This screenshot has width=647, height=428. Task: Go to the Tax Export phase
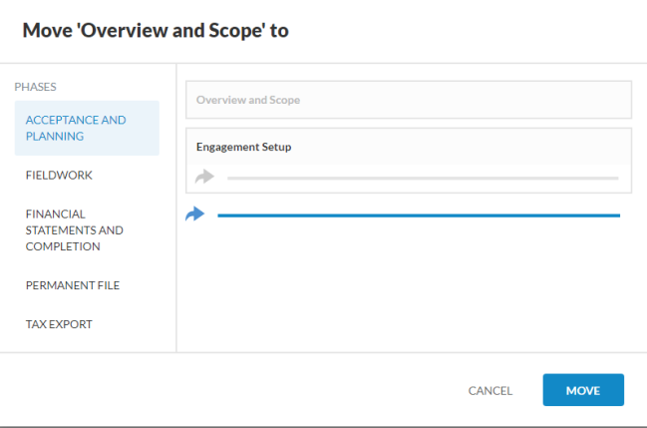point(60,324)
